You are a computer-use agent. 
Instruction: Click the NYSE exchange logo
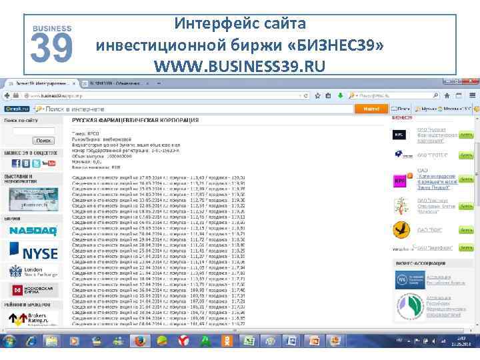pyautogui.click(x=33, y=251)
